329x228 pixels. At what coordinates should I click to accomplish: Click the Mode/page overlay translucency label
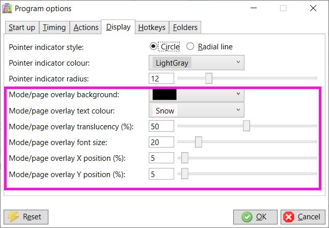[x=71, y=127]
